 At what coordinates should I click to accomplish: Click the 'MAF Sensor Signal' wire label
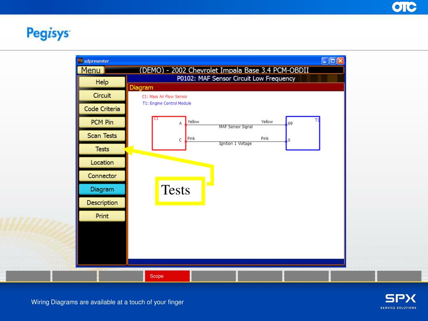pos(236,127)
